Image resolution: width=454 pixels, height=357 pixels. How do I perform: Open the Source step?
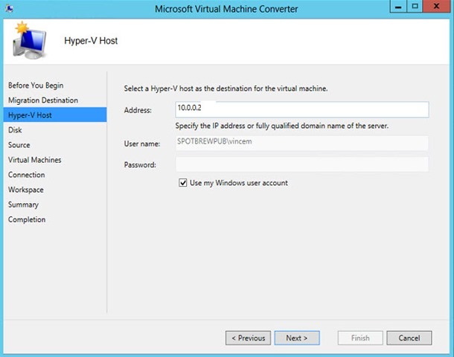click(19, 144)
